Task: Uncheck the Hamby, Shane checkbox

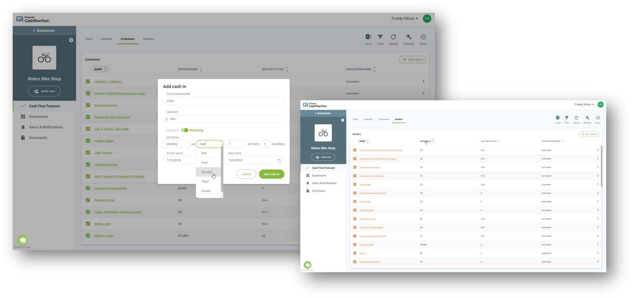Action: [88, 141]
